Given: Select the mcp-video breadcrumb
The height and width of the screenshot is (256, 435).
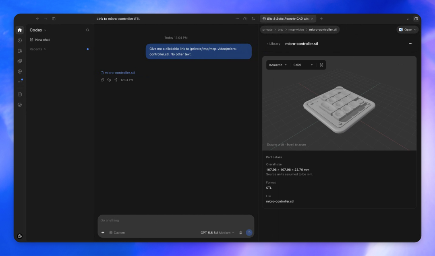Looking at the screenshot, I should pyautogui.click(x=296, y=30).
